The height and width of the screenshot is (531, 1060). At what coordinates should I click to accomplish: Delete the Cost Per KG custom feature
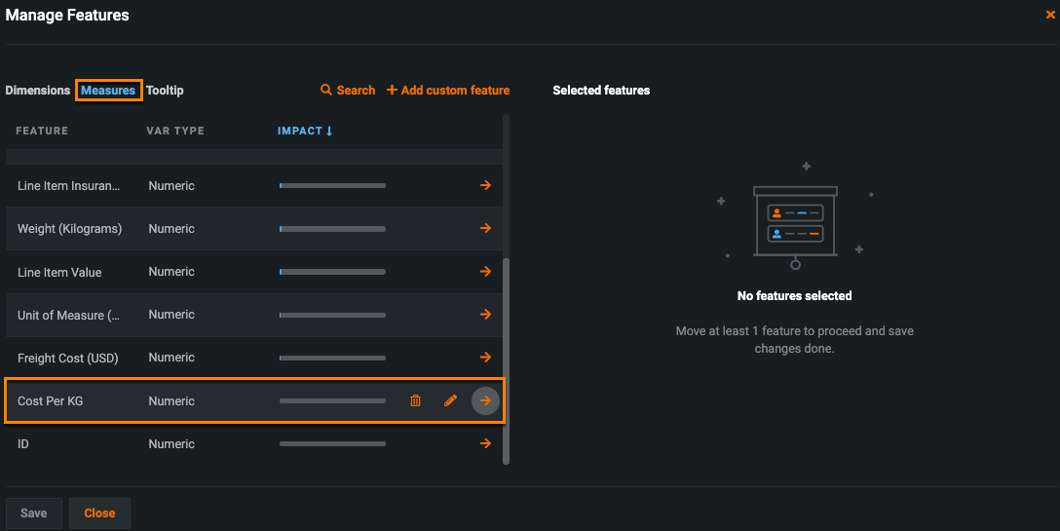point(415,400)
